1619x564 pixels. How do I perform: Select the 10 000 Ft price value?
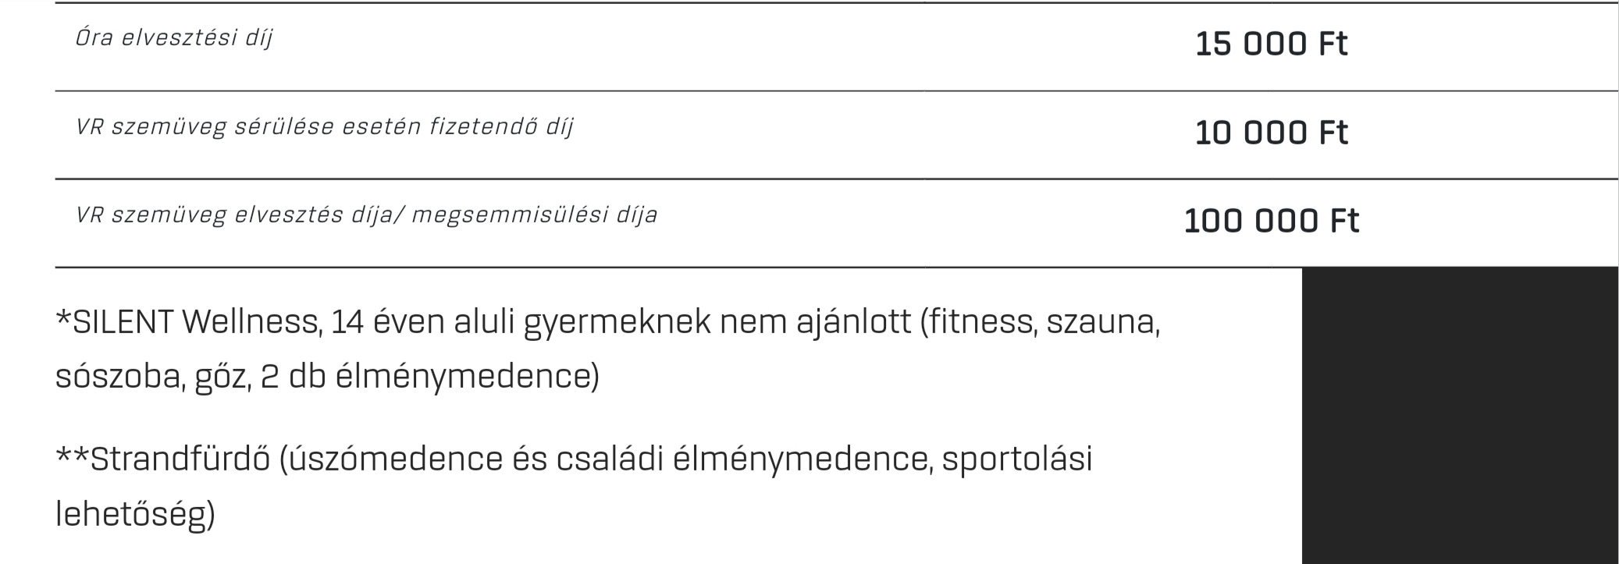[x=1271, y=133]
